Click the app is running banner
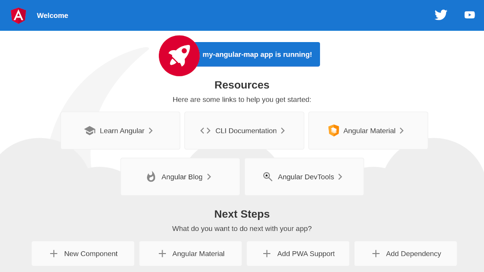This screenshot has width=484, height=272. coord(257,54)
